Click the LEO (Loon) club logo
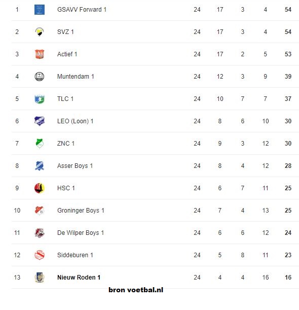 tap(40, 121)
